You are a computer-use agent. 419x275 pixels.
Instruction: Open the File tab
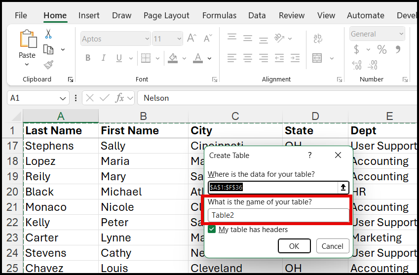21,15
